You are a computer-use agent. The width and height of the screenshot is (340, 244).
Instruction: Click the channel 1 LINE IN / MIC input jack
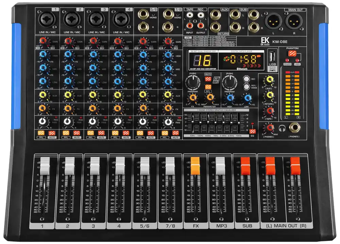pyautogui.click(x=46, y=20)
